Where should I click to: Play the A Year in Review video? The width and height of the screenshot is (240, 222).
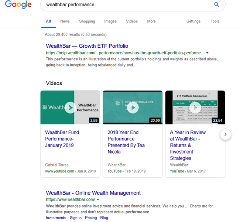(x=195, y=108)
